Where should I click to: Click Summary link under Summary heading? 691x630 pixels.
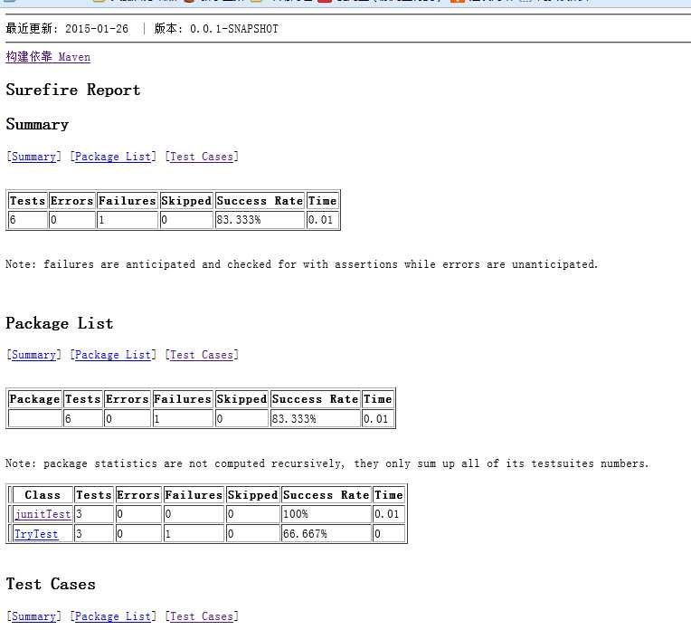coord(34,157)
